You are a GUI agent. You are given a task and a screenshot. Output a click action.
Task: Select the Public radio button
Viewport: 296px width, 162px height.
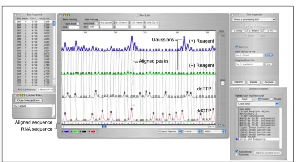tap(260, 99)
